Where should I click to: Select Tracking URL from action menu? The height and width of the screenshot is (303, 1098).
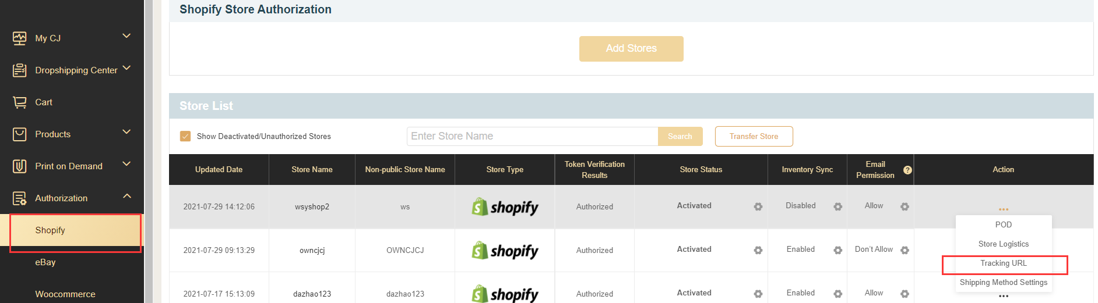coord(1003,263)
